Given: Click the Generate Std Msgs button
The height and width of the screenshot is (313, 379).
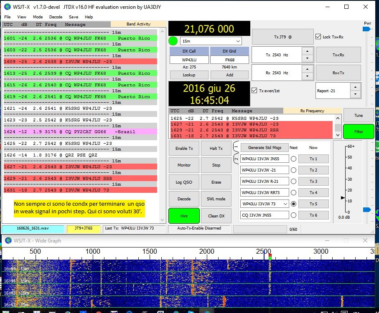Looking at the screenshot, I should [265, 147].
